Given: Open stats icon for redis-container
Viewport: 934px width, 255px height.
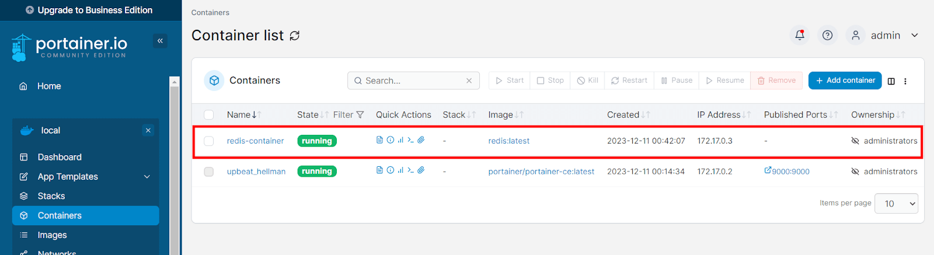Looking at the screenshot, I should (400, 140).
